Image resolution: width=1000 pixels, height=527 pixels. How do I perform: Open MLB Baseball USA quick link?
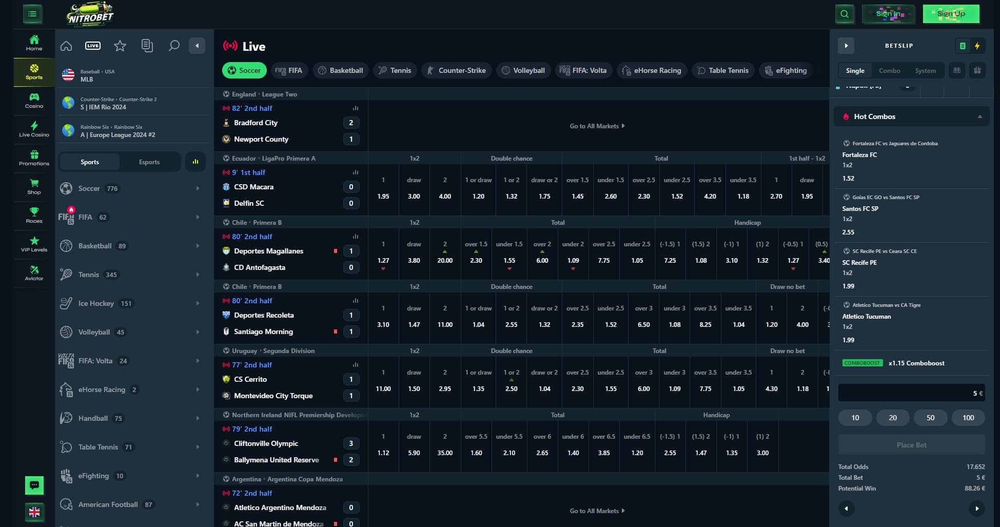134,75
